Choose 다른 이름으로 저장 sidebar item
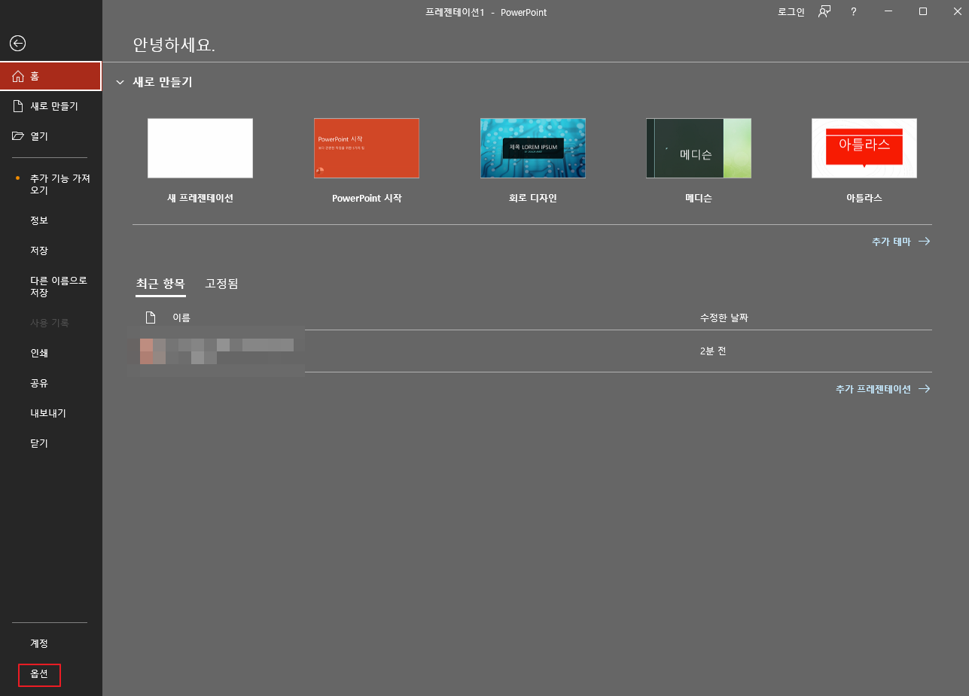Viewport: 969px width, 696px height. 50,287
